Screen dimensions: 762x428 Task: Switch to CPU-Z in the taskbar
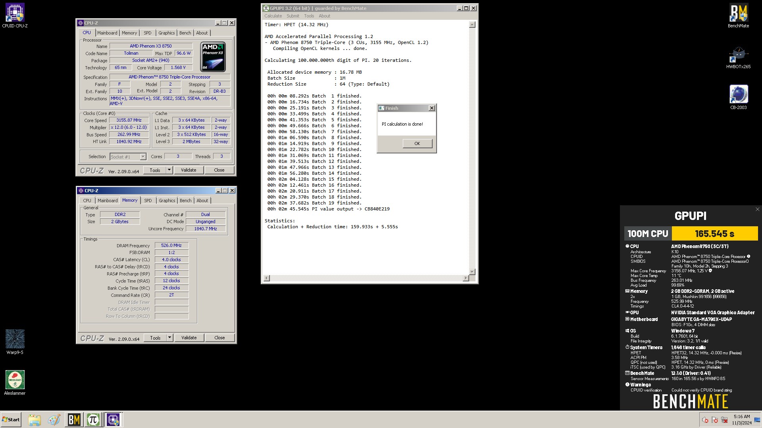tap(113, 420)
